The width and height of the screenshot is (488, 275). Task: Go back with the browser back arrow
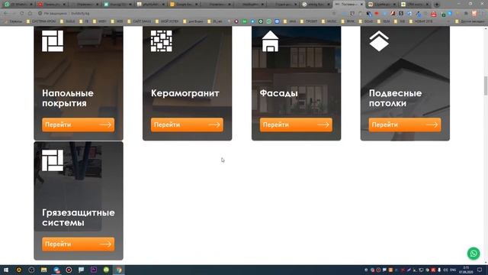[x=6, y=14]
